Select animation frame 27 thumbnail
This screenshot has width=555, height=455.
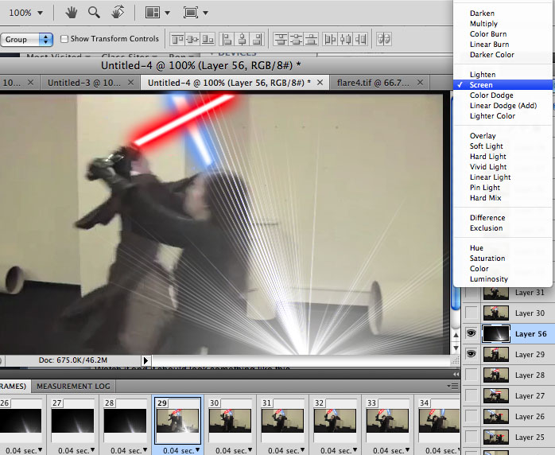72,420
